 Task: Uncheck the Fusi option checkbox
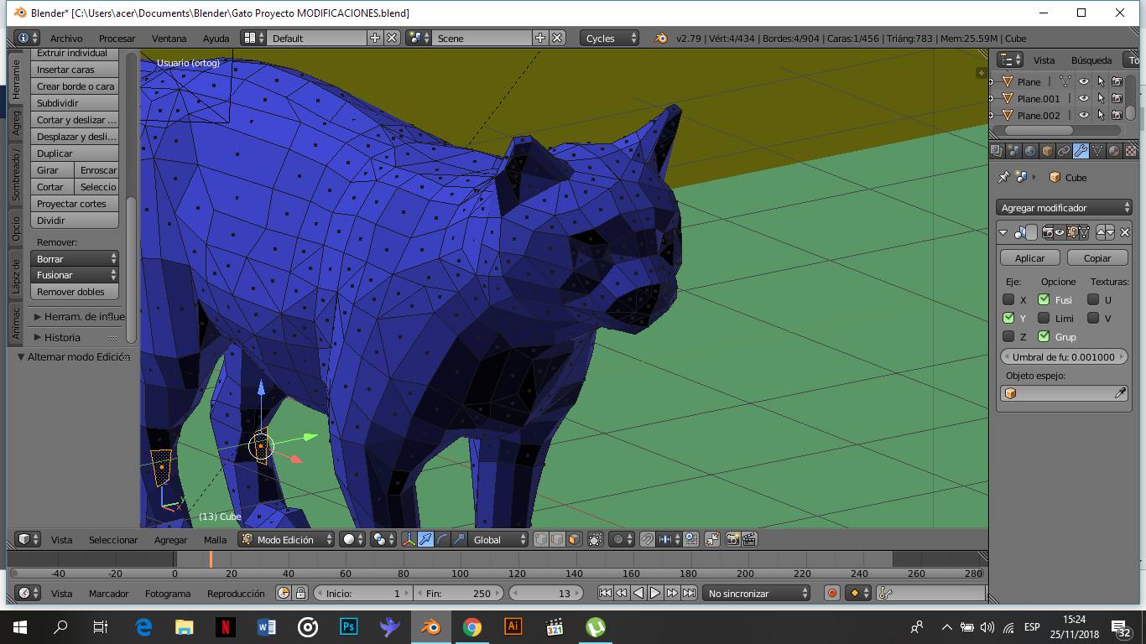tap(1044, 299)
